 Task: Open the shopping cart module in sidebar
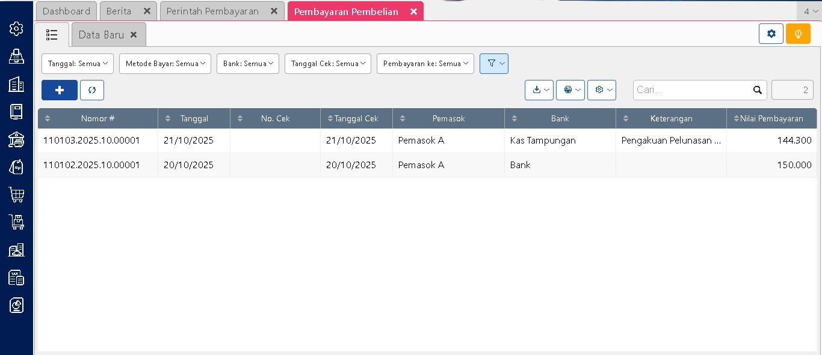16,195
